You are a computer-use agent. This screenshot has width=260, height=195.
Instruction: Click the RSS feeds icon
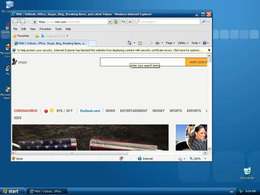click(x=140, y=43)
